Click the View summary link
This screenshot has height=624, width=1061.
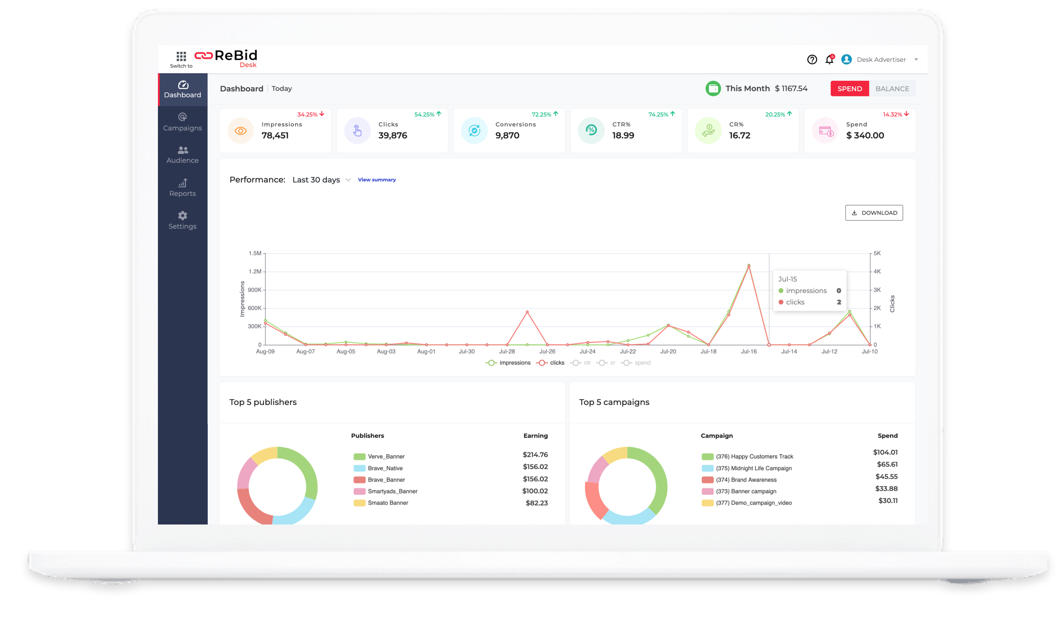376,180
